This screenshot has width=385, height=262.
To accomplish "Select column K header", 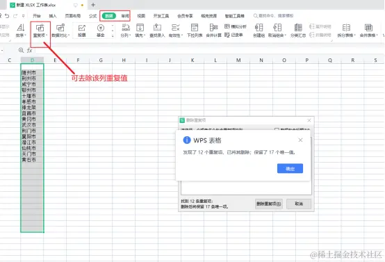I will 192,60.
